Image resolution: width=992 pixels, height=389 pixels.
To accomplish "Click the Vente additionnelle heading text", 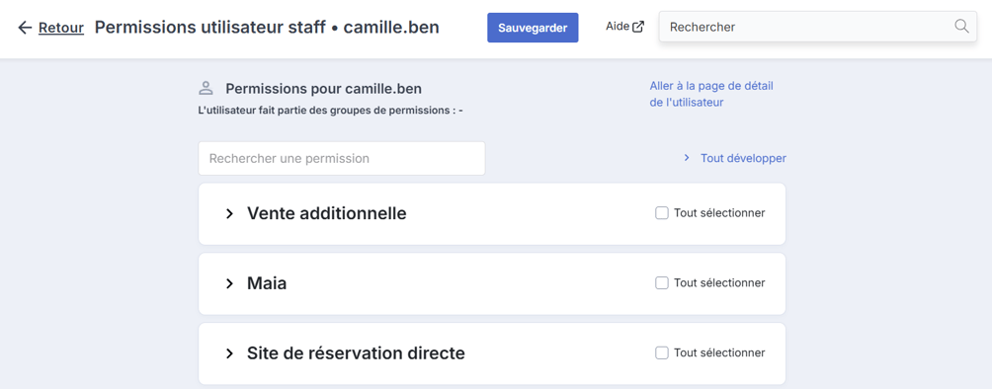I will point(326,214).
